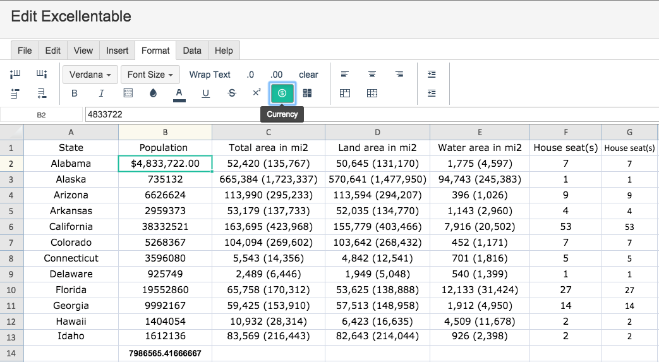Open the Insert menu

coord(118,51)
